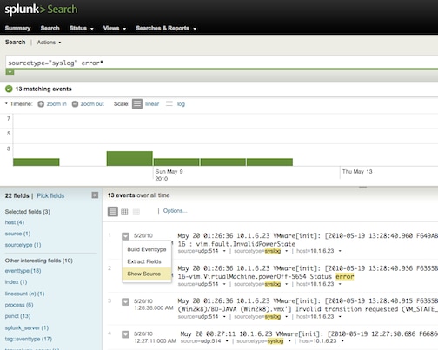The width and height of the screenshot is (438, 350).
Task: Choose log scale link
Action: pos(181,104)
